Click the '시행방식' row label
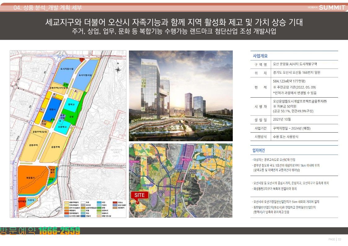The width and height of the screenshot is (348, 246). tap(261, 137)
